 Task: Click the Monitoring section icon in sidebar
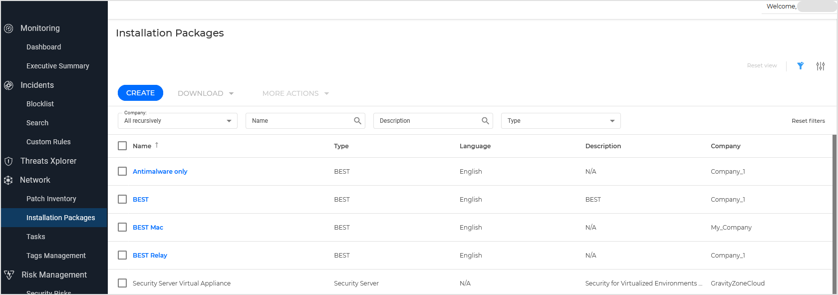click(8, 28)
